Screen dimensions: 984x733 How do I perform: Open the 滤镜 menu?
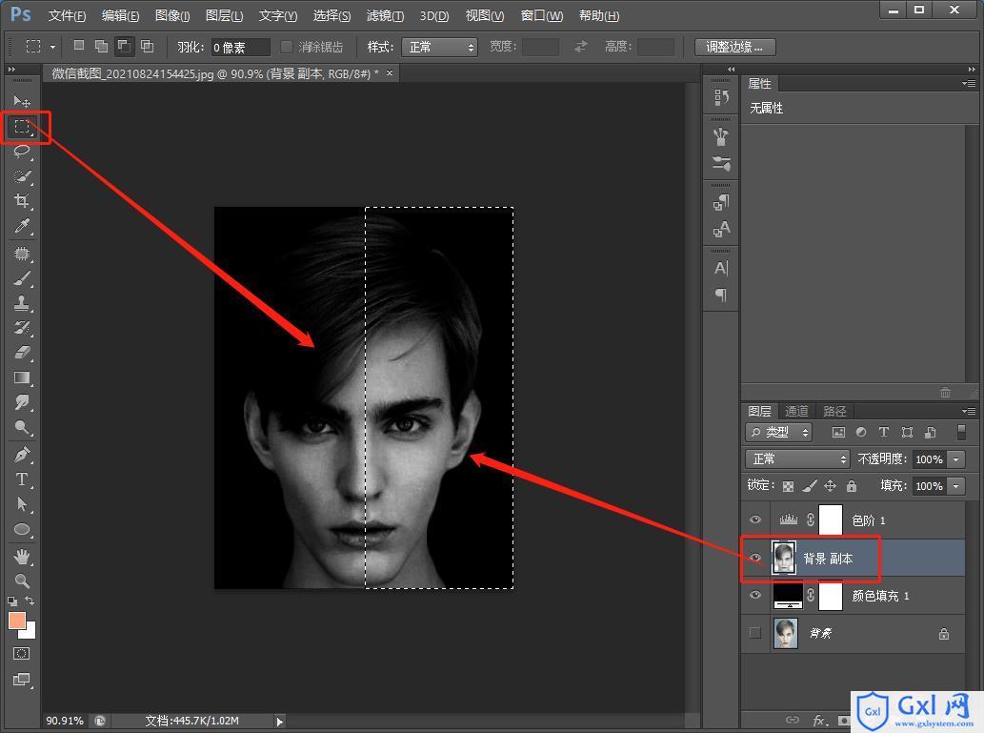[386, 15]
